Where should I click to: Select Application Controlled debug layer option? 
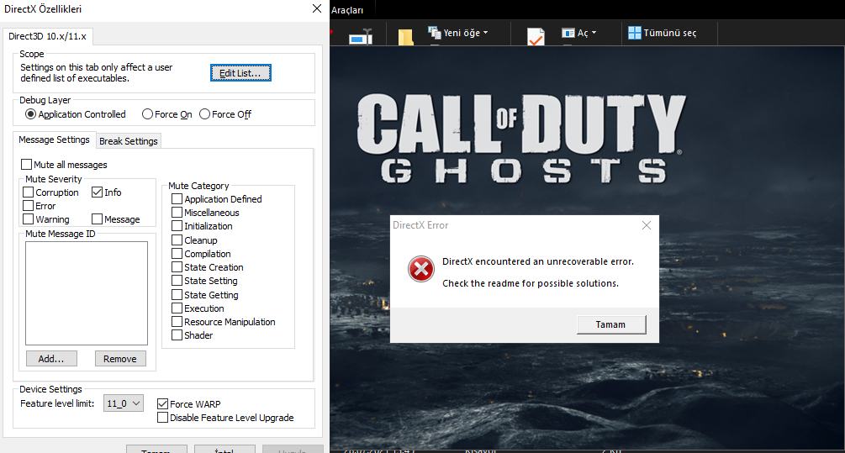[x=31, y=114]
